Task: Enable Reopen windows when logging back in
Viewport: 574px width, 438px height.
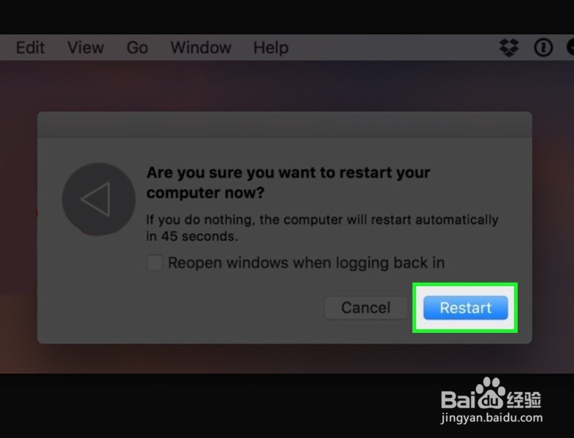Action: tap(154, 263)
